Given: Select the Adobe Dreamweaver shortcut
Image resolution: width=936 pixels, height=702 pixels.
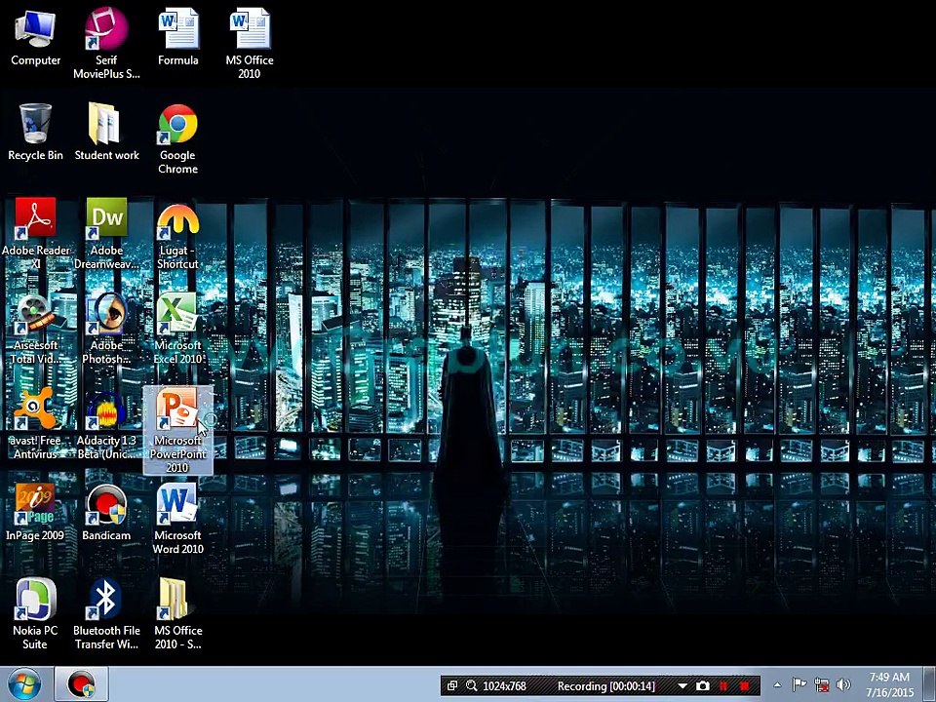Looking at the screenshot, I should [x=106, y=233].
